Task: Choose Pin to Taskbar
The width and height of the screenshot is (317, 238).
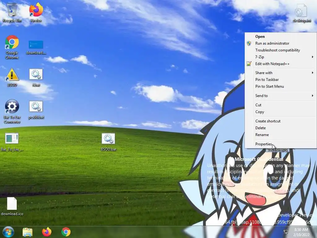Action: point(280,80)
